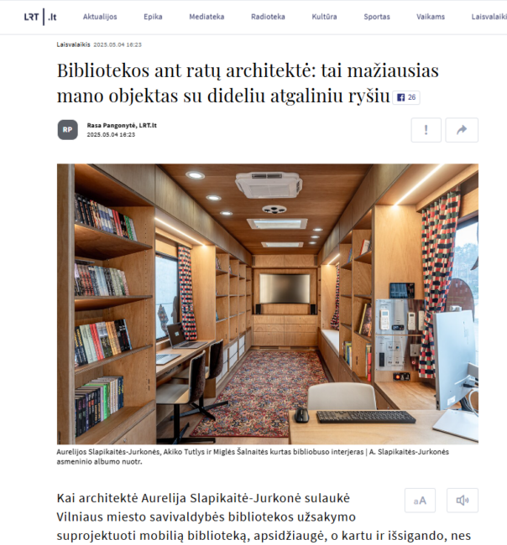The height and width of the screenshot is (545, 507).
Task: Open author Rasa Pangonytė's name link
Action: (x=122, y=126)
